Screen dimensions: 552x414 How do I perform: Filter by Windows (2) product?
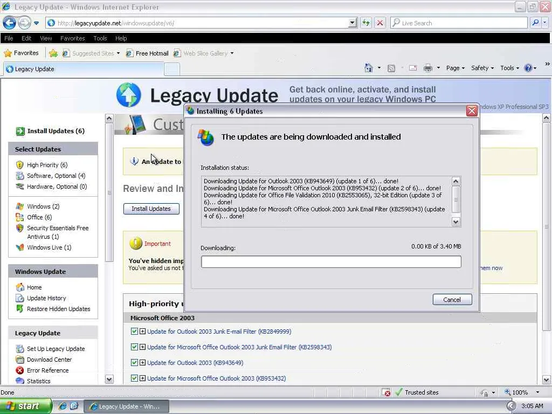[x=43, y=206]
